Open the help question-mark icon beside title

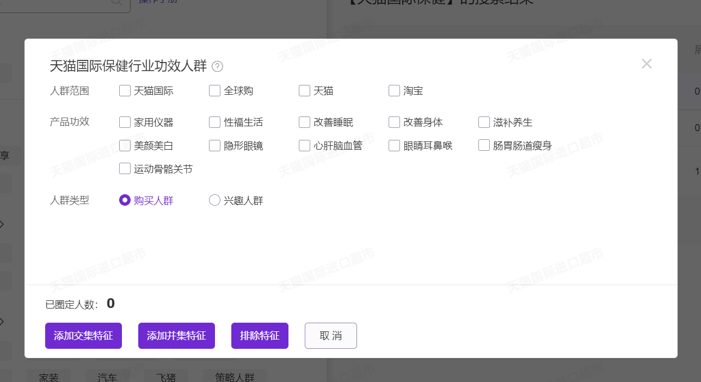[217, 67]
